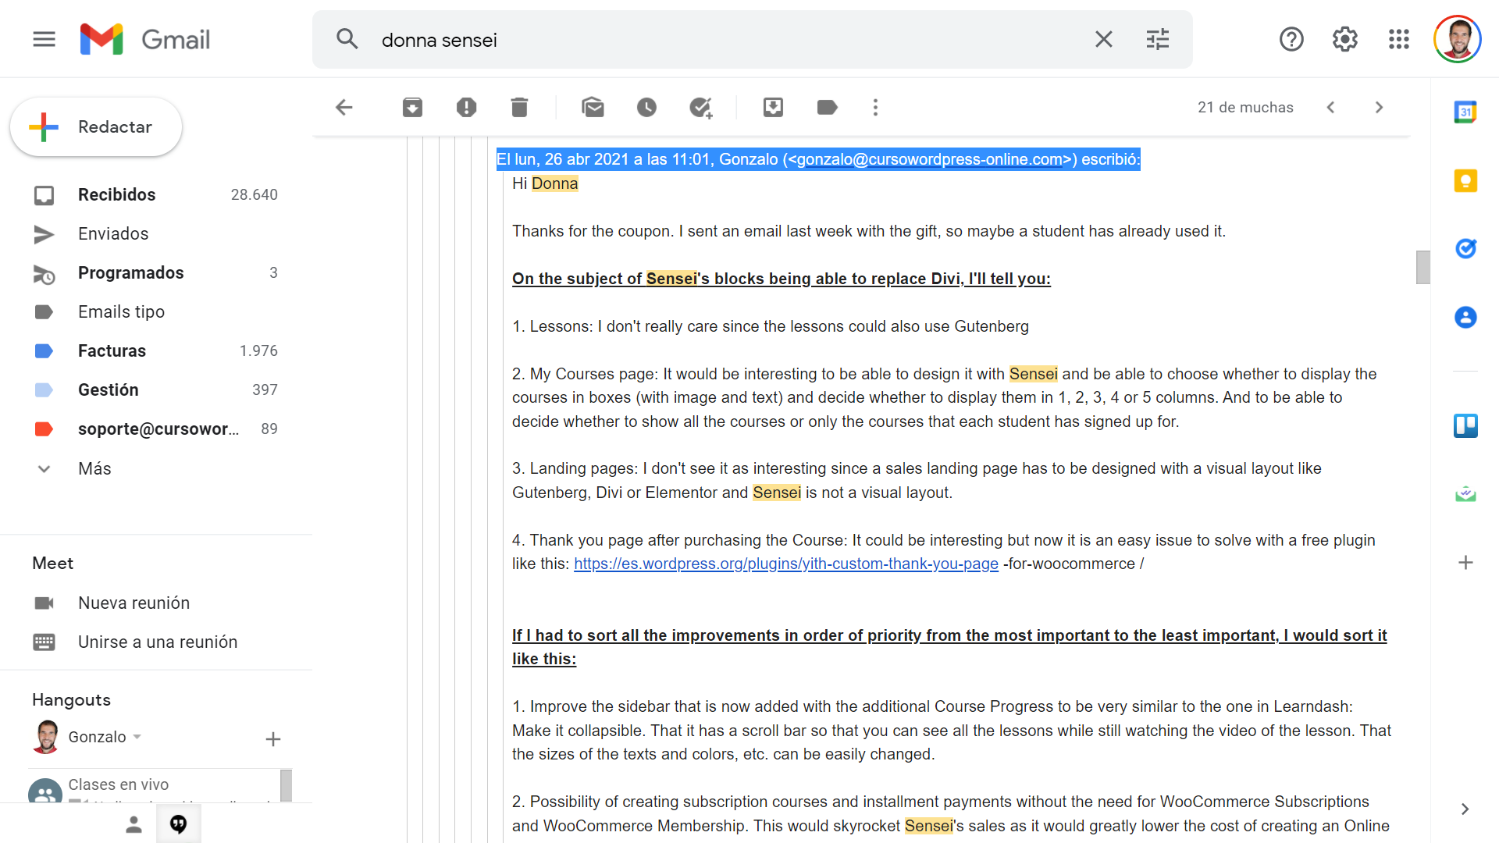This screenshot has height=843, width=1499.
Task: Click the Redactar compose button
Action: 96,126
